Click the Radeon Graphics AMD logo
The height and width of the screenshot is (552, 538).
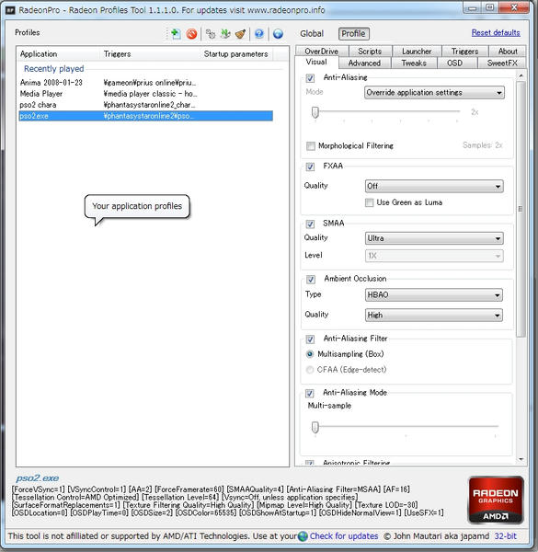496,500
